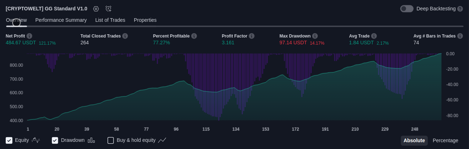Open the strategy settings hexagon icon
This screenshot has width=469, height=149.
[x=96, y=9]
